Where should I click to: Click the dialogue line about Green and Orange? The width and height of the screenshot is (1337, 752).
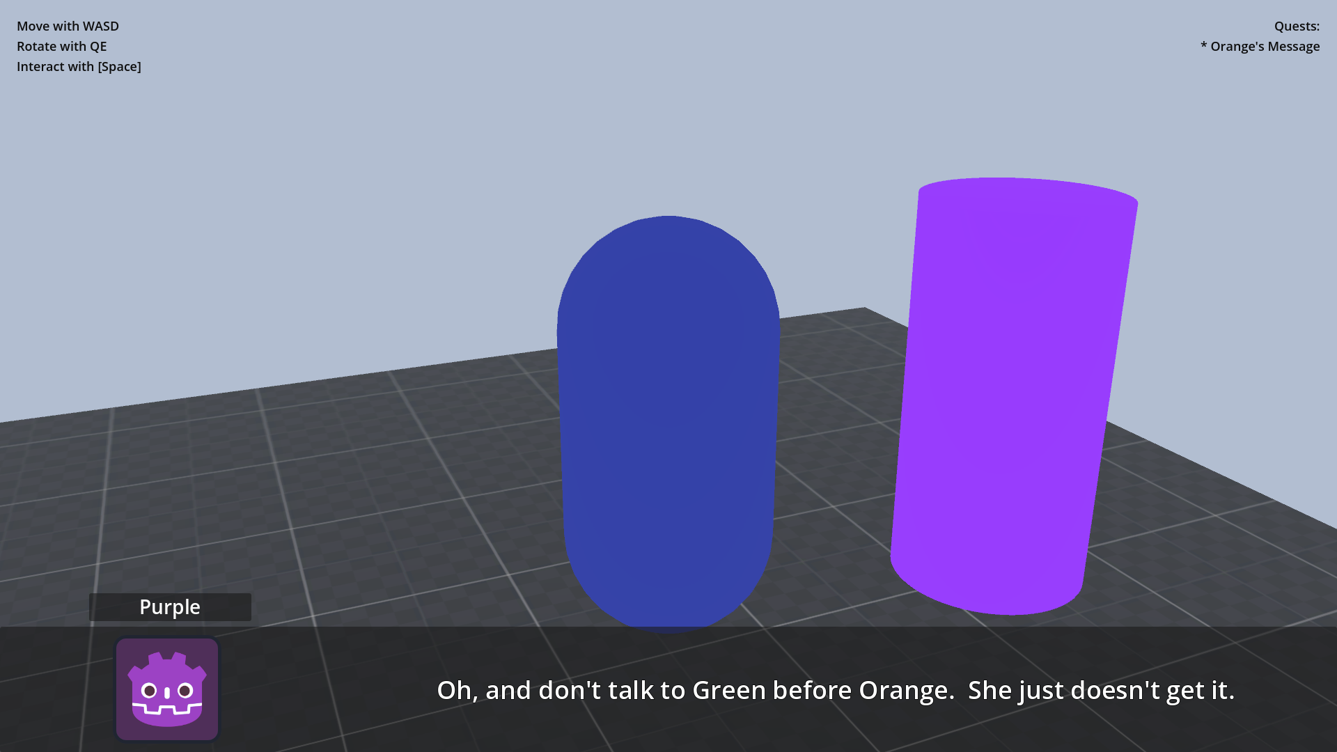click(836, 690)
